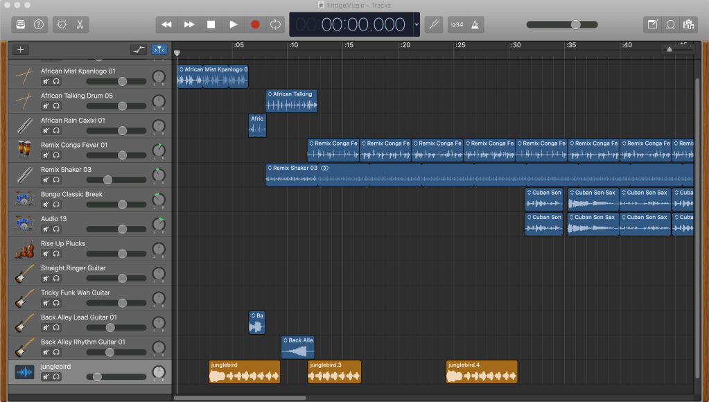Open the Notepad panel
The image size is (709, 402).
pyautogui.click(x=652, y=24)
